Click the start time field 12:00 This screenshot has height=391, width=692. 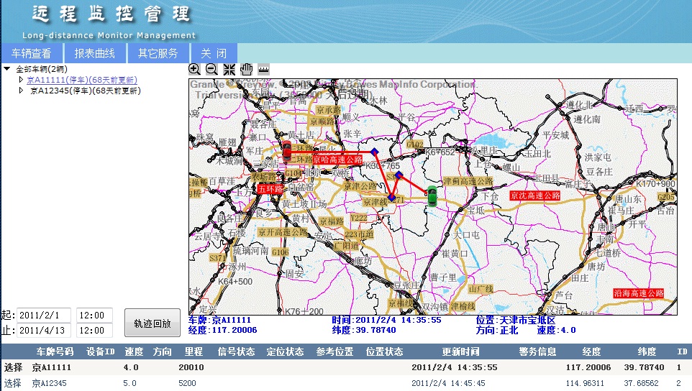[94, 316]
